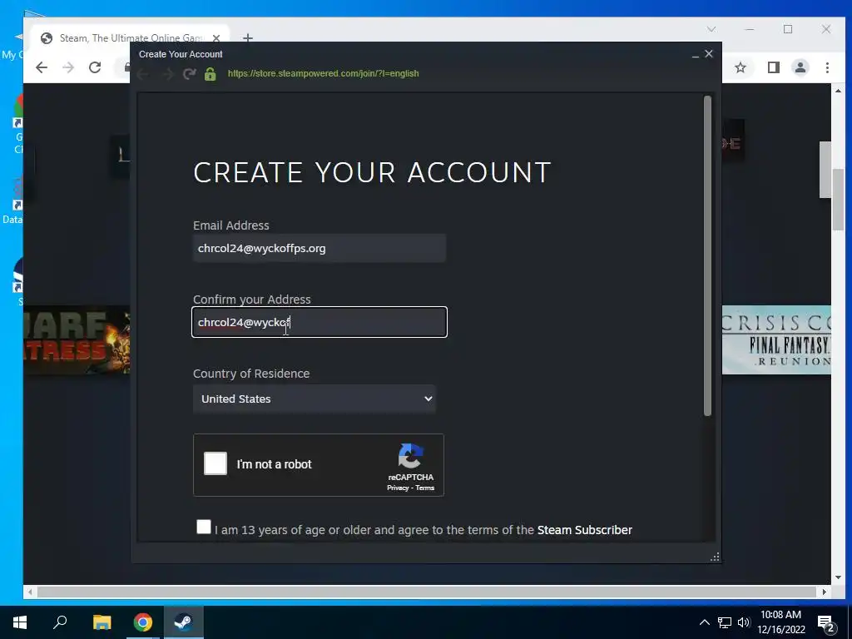Open the reCAPTCHA Privacy link

(397, 488)
